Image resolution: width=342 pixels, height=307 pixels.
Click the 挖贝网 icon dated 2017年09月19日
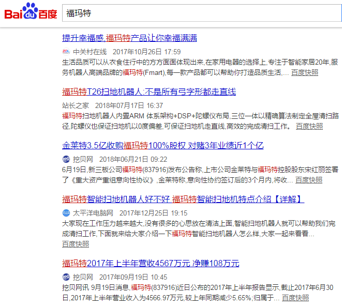click(x=66, y=277)
